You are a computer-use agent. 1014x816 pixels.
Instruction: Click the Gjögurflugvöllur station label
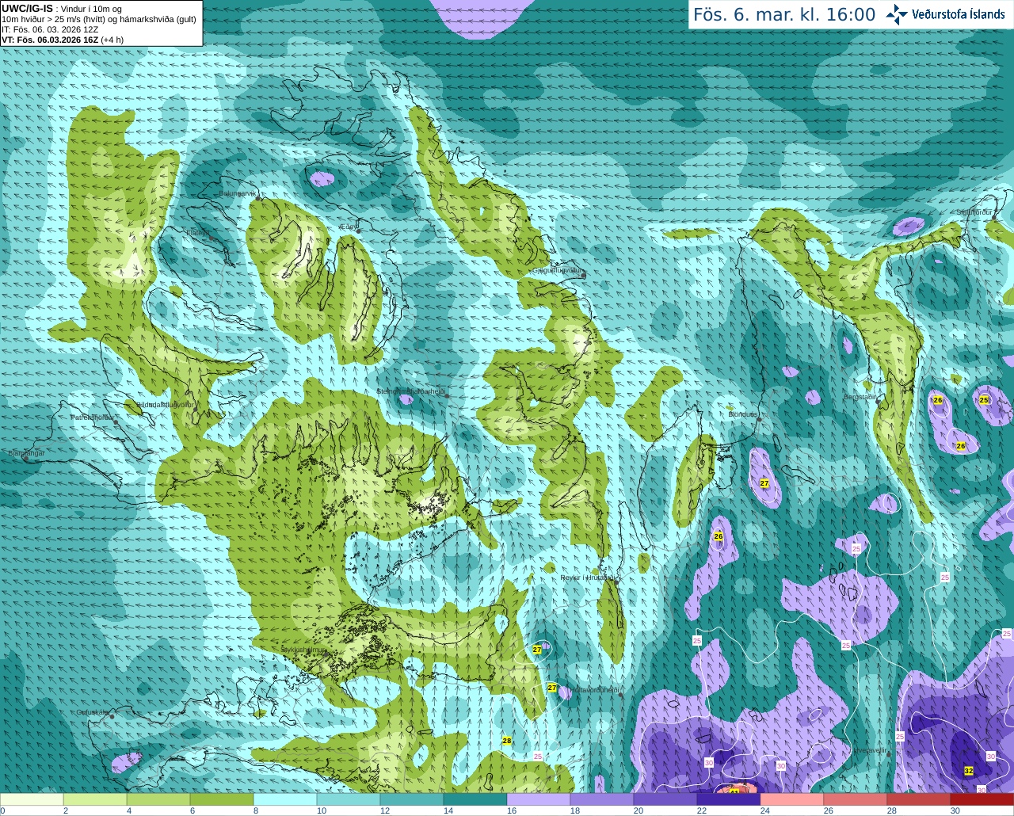pos(557,270)
